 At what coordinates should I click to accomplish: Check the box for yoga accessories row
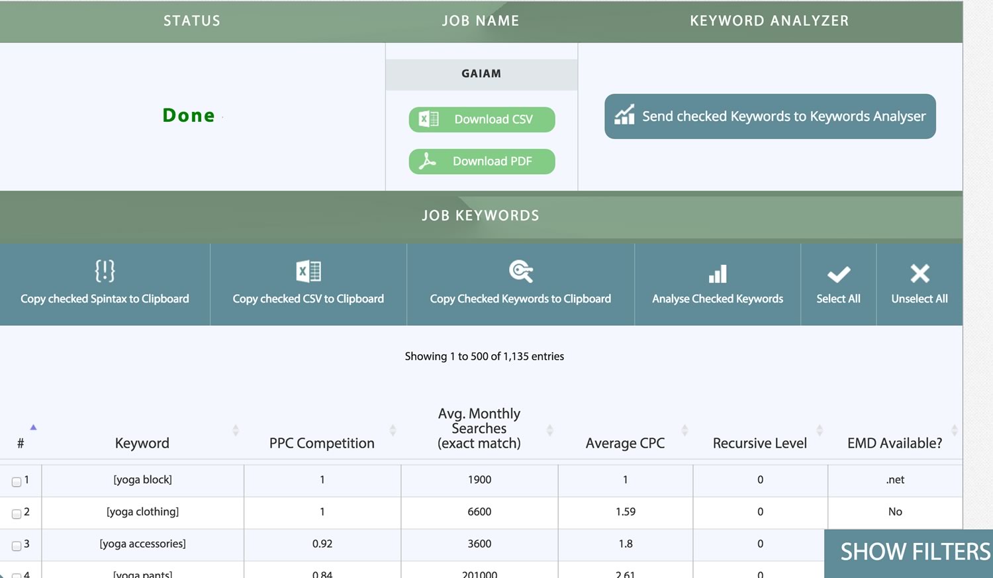point(17,546)
